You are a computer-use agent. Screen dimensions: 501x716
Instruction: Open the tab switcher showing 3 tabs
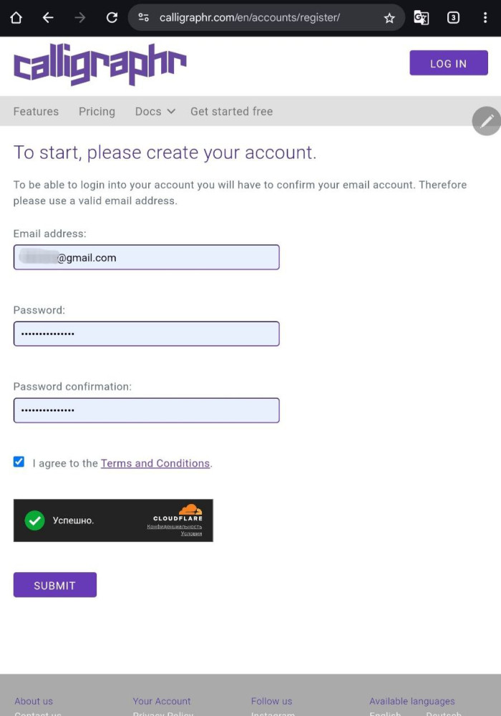pyautogui.click(x=453, y=18)
